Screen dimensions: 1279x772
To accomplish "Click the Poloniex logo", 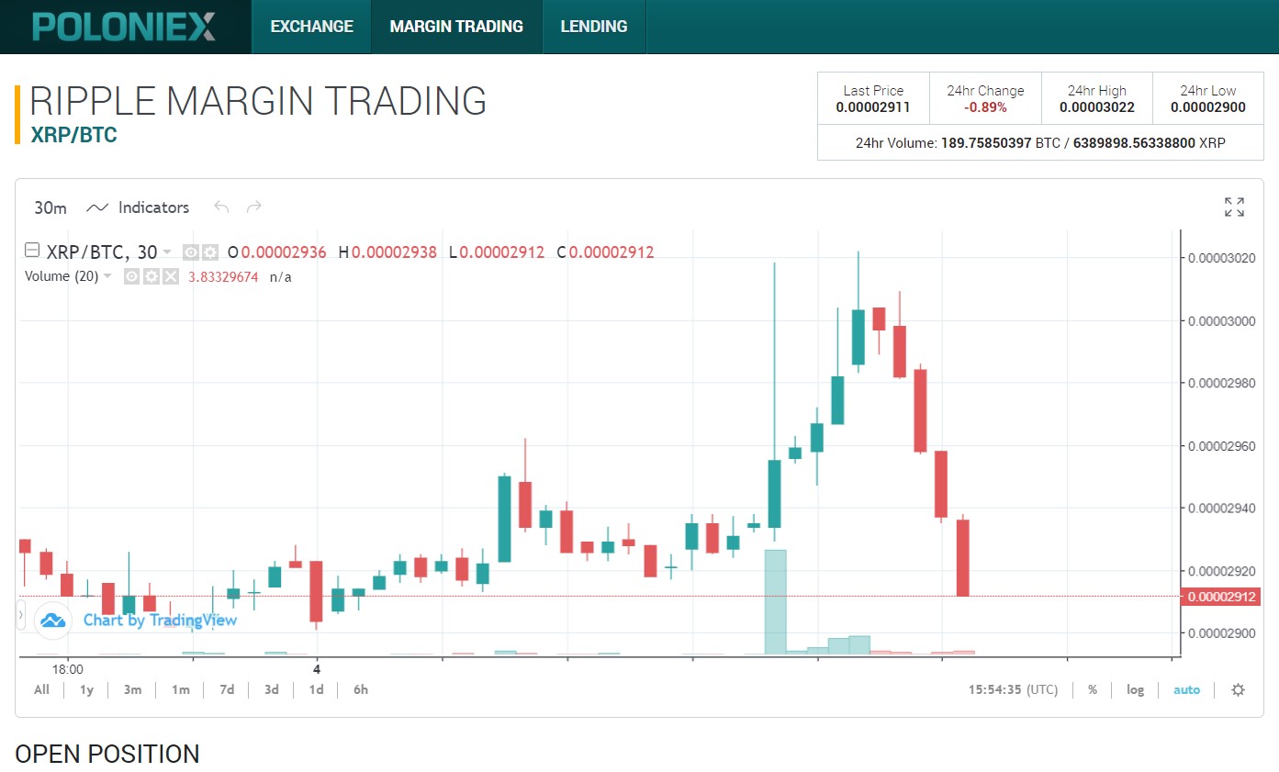I will click(125, 26).
